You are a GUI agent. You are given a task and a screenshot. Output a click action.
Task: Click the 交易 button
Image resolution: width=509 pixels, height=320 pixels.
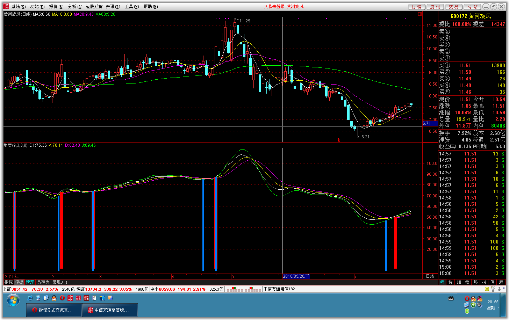[453, 7]
